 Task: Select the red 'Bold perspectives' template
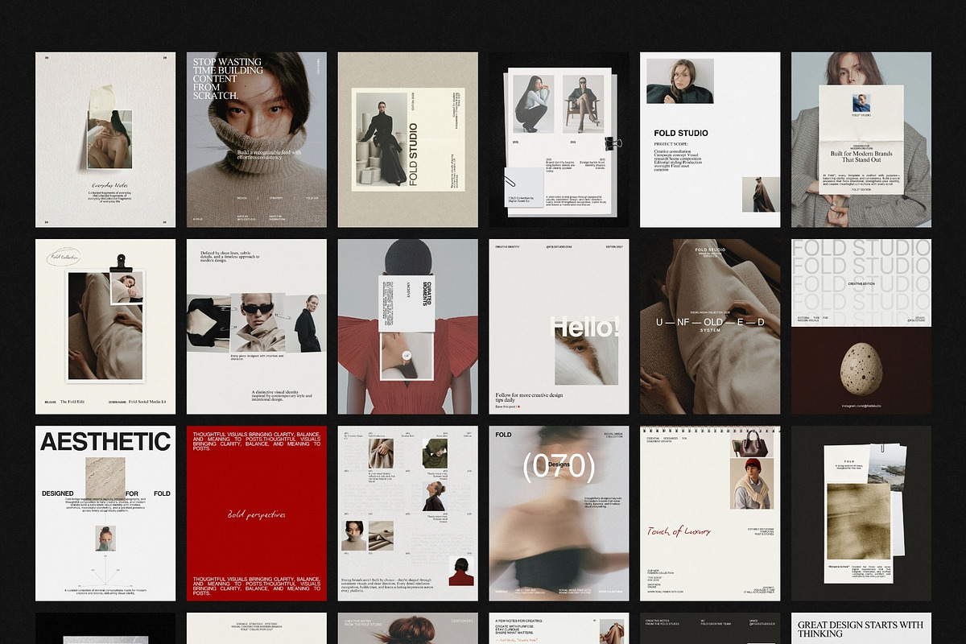[x=257, y=513]
